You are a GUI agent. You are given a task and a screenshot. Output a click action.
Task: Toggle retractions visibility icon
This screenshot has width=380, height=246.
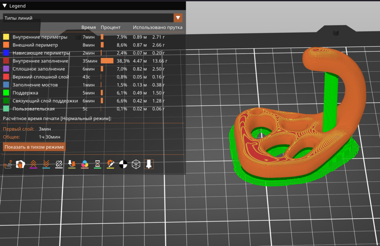(x=33, y=164)
